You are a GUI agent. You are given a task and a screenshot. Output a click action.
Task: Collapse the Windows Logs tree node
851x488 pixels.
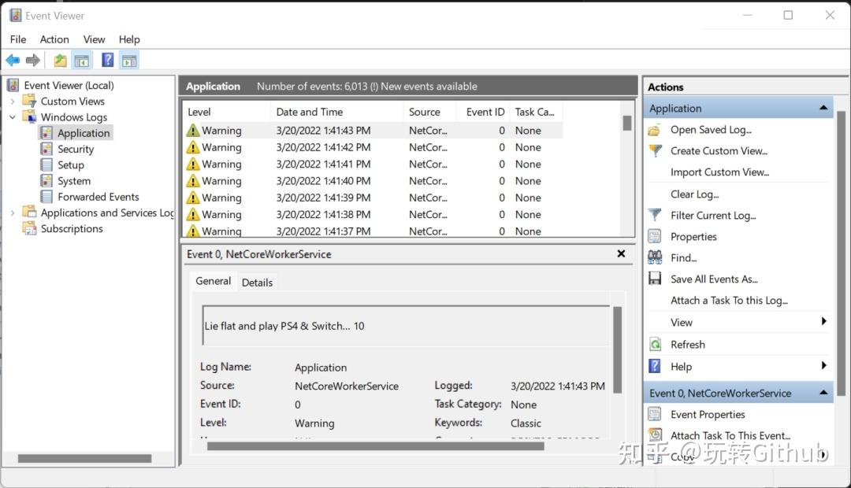(11, 116)
